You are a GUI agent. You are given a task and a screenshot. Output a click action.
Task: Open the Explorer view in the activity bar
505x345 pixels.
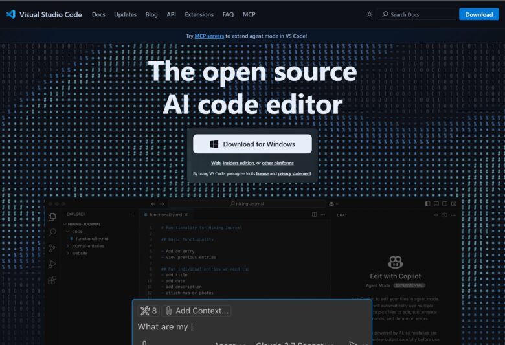[x=52, y=217]
